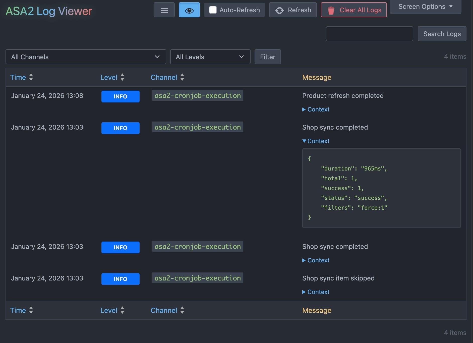The height and width of the screenshot is (343, 473).
Task: Click the footer Channel sort arrows
Action: [182, 310]
